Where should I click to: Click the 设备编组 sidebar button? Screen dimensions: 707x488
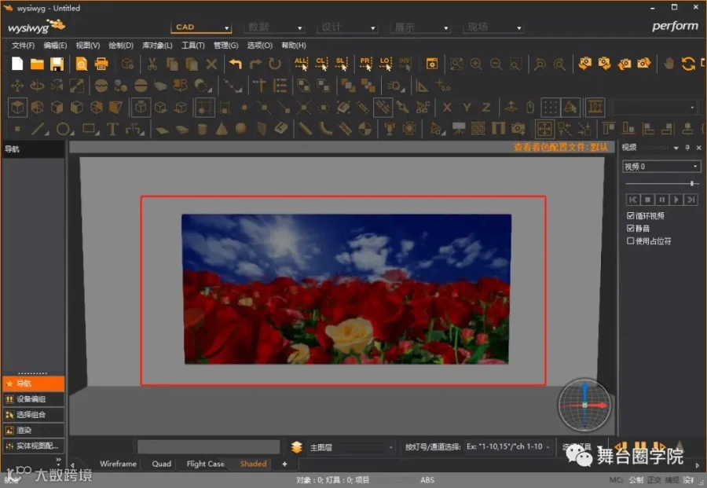(33, 399)
